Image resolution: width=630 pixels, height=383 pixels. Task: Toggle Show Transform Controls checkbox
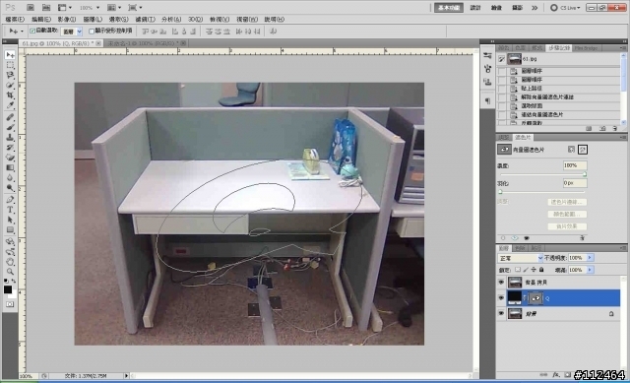(92, 31)
